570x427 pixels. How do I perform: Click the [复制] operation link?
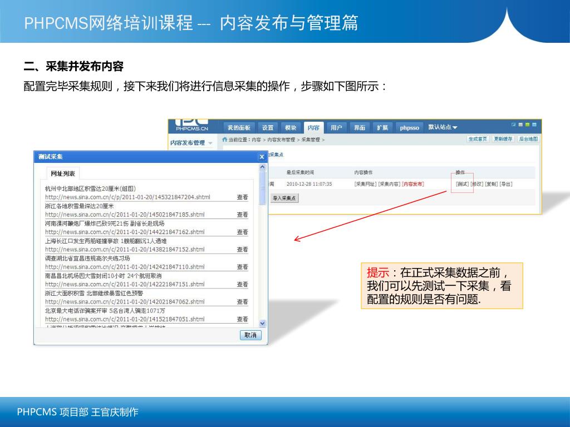click(491, 184)
